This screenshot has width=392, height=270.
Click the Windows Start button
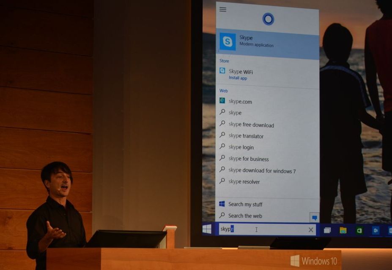[x=207, y=229]
